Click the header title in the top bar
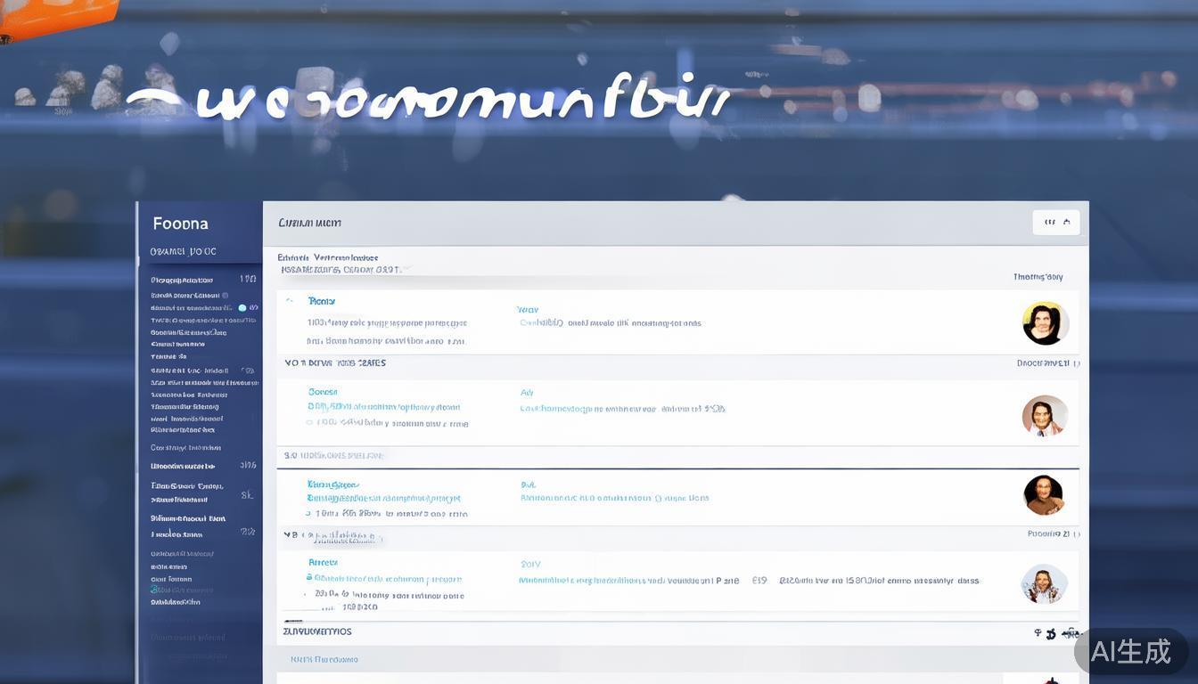The image size is (1198, 684). tap(309, 223)
